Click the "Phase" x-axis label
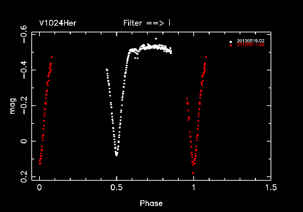303x212 pixels. coord(151,203)
